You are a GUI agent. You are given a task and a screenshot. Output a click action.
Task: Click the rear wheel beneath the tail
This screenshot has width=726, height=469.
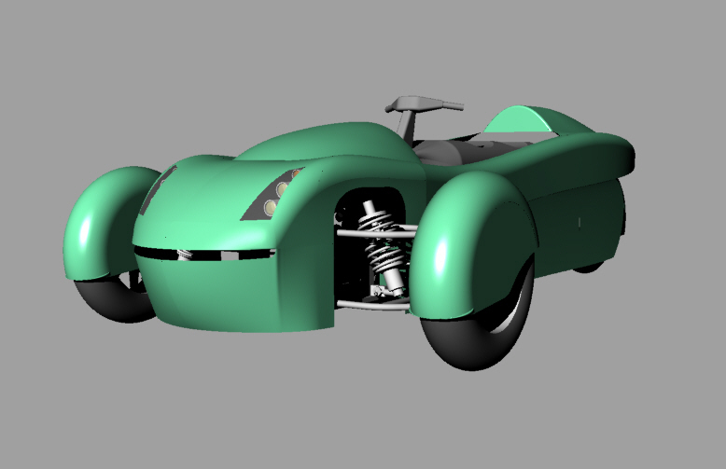[x=589, y=267]
